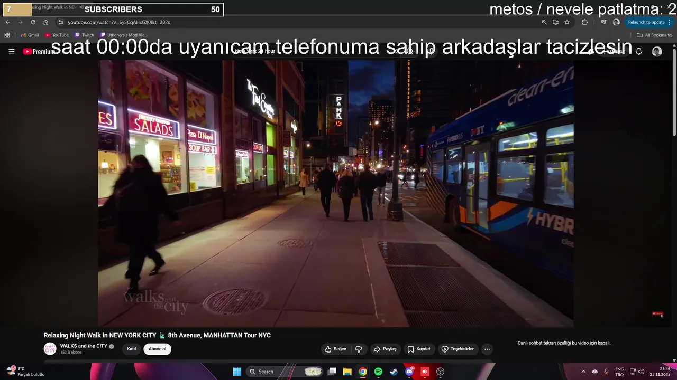Screen dimensions: 677x380
Task: Open the browser home page icon
Action: click(x=45, y=22)
